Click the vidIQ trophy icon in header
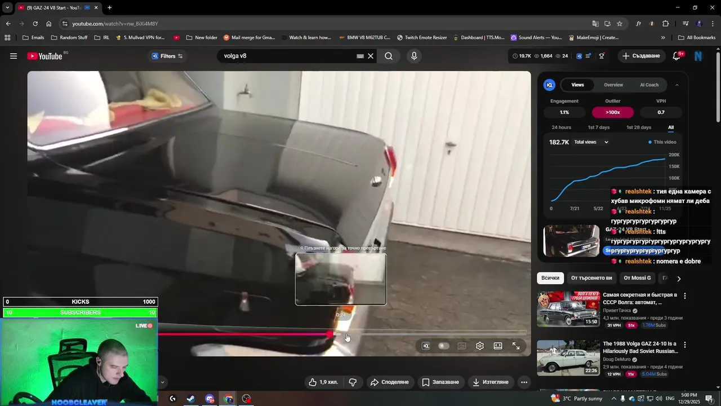 (x=602, y=56)
